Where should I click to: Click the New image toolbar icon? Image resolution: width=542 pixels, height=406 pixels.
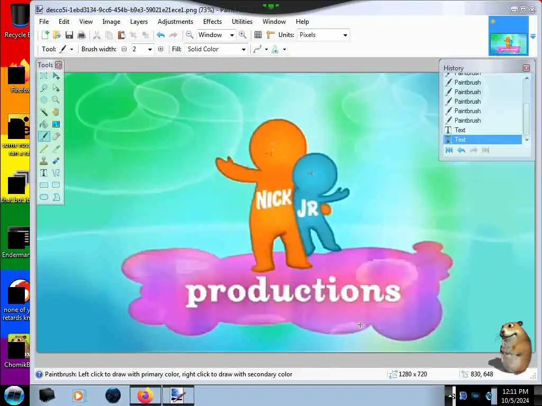click(x=46, y=35)
